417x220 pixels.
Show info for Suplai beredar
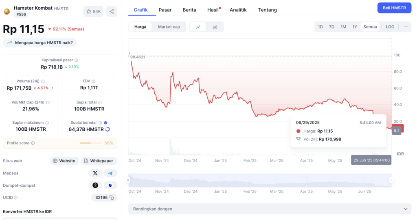click(x=100, y=123)
